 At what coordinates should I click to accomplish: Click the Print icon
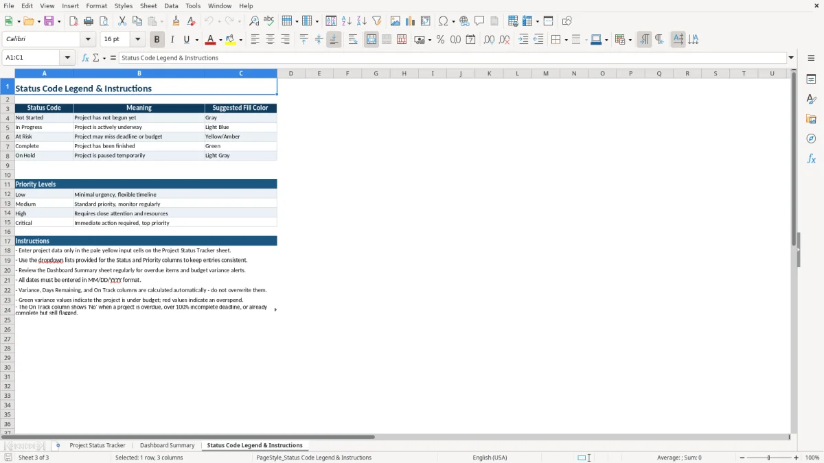click(x=89, y=21)
